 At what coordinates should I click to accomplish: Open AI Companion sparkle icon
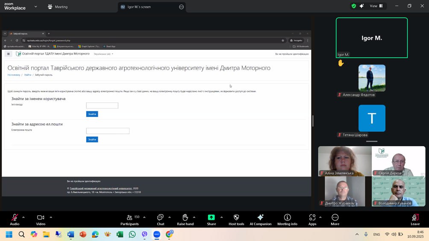point(261,220)
